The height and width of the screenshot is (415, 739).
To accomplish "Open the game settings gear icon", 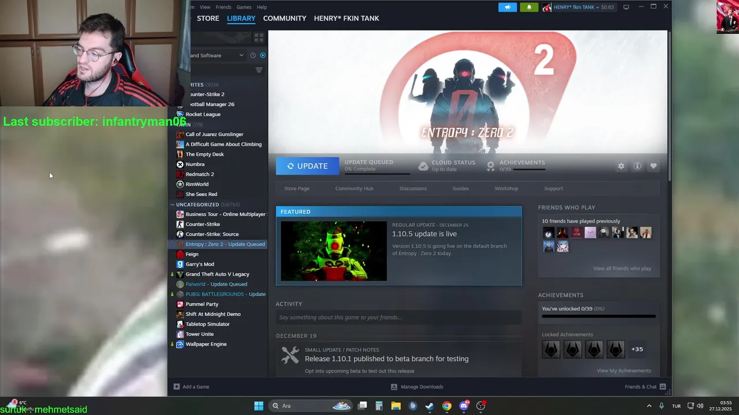I will pos(621,166).
